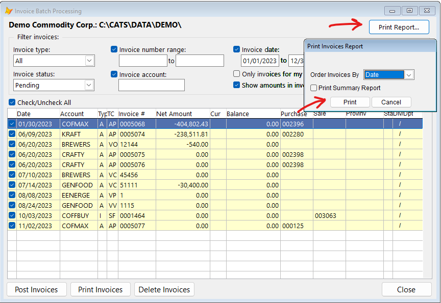Image resolution: width=441 pixels, height=303 pixels.
Task: Select the 07/10/2023 BREWERS date cell
Action: pos(38,175)
